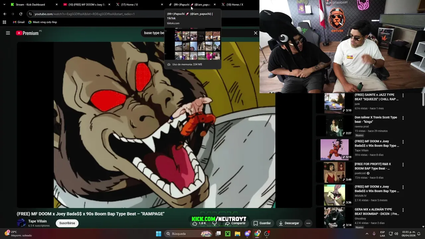The width and height of the screenshot is (425, 239).
Task: Open the GERA MX x ALEMÁN 3:14 thumbnail
Action: (x=334, y=218)
